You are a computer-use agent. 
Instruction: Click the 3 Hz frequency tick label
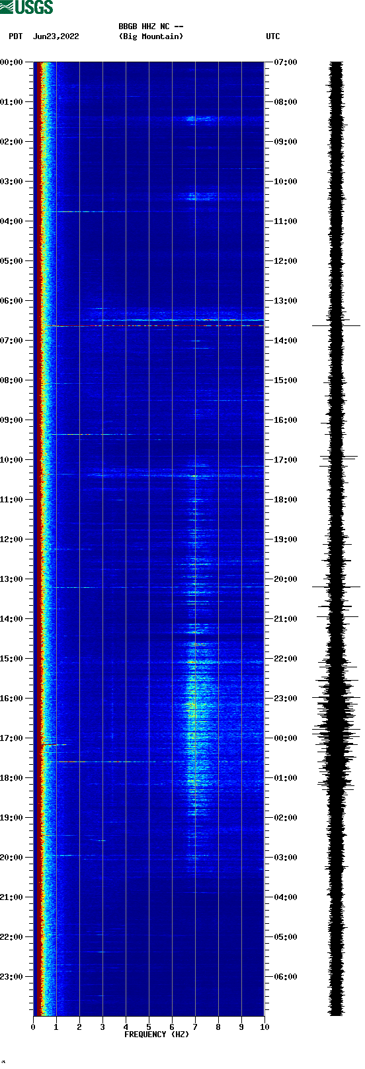click(x=102, y=1027)
